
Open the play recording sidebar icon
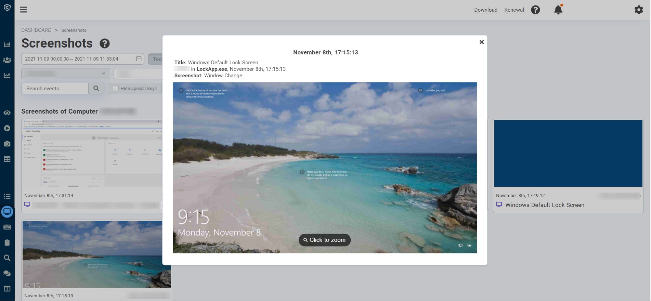pos(7,128)
